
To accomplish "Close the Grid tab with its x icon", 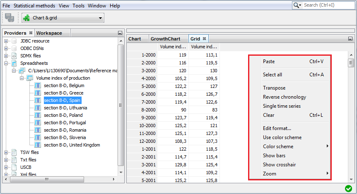I will (205, 39).
